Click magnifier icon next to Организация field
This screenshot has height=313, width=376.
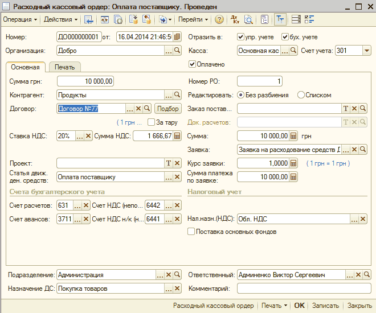178,51
